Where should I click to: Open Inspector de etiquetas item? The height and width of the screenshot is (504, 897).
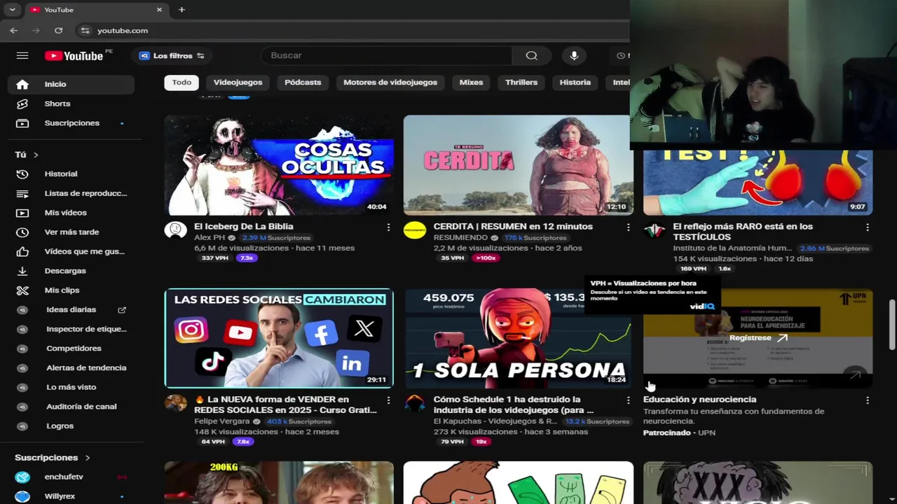(71, 329)
